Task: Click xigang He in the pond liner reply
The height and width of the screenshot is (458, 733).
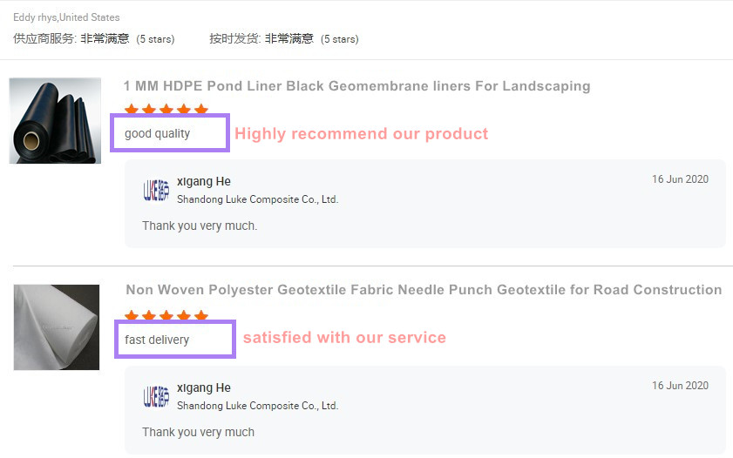Action: [x=203, y=182]
